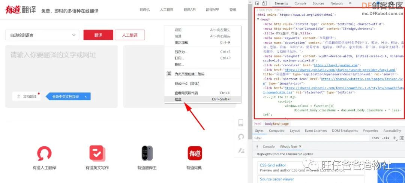Choose 另存为... from the context menu
The height and width of the screenshot is (183, 405).
pyautogui.click(x=203, y=52)
